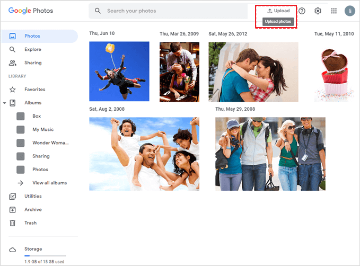Focus the Search your photos field
The height and width of the screenshot is (266, 360).
[x=170, y=11]
